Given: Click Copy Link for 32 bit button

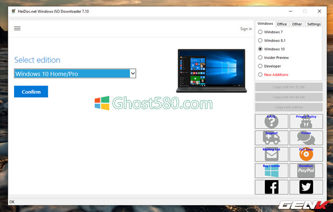Looking at the screenshot, I should tap(289, 87).
